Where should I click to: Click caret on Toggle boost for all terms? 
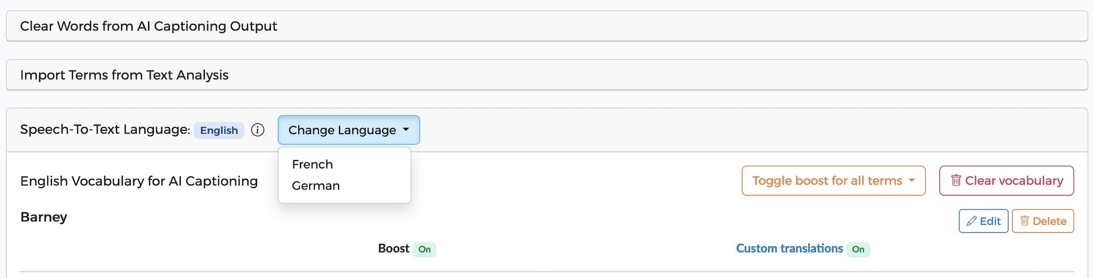point(912,180)
